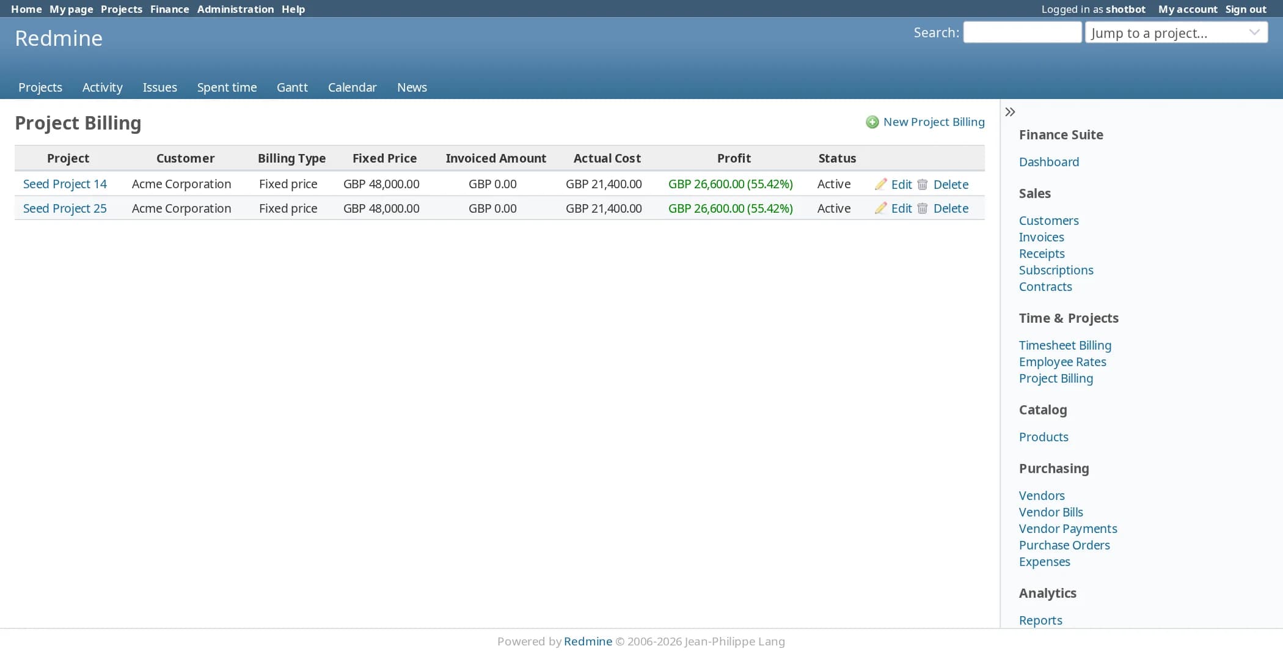
Task: Open Vendor Bills in the sidebar
Action: 1051,512
